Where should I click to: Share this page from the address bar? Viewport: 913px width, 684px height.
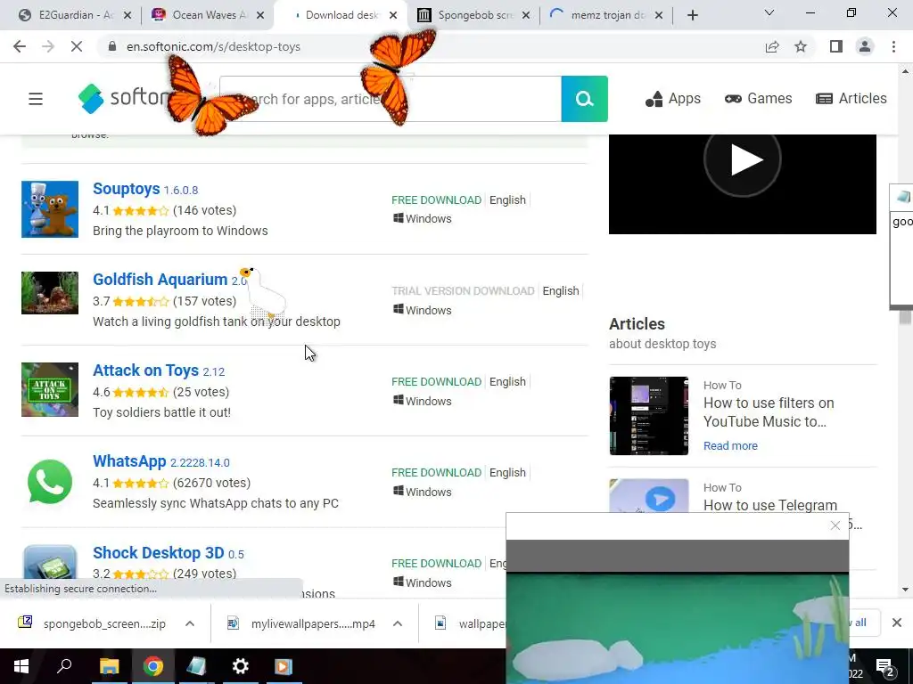click(772, 46)
